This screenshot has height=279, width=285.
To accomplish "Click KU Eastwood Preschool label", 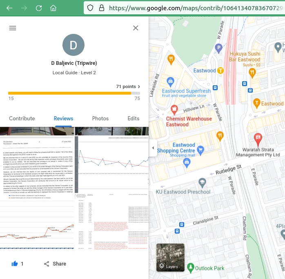I will [x=183, y=192].
